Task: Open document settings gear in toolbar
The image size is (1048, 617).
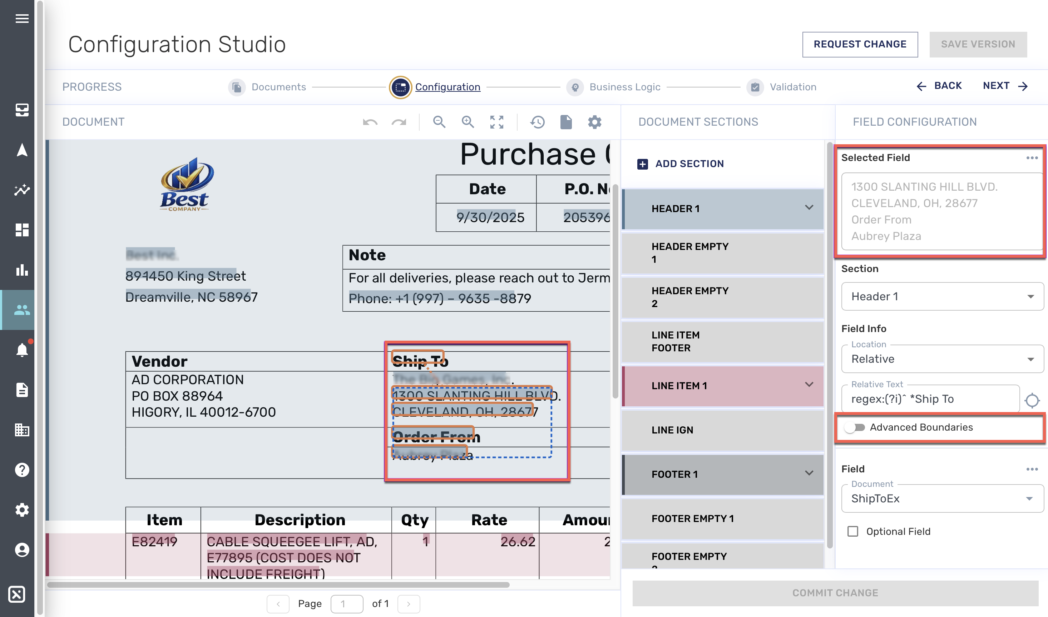Action: click(x=594, y=122)
